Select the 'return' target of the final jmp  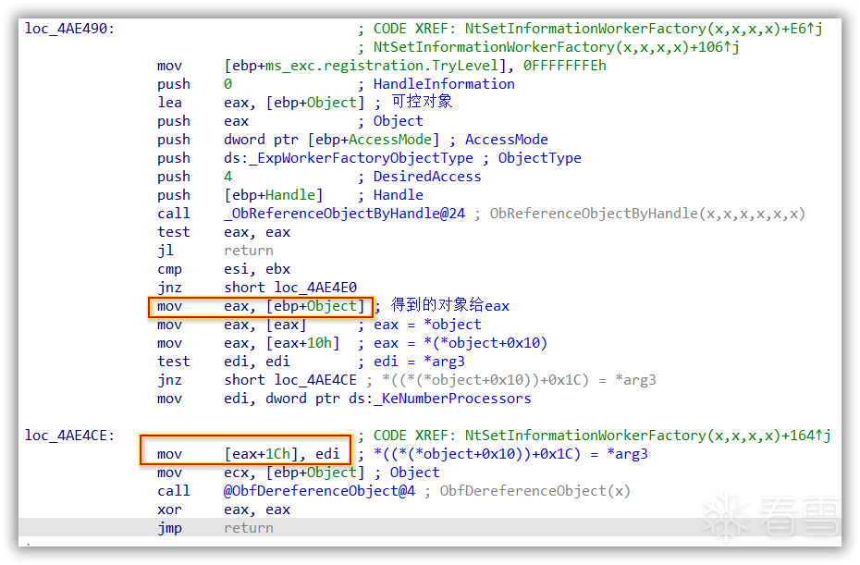click(249, 528)
